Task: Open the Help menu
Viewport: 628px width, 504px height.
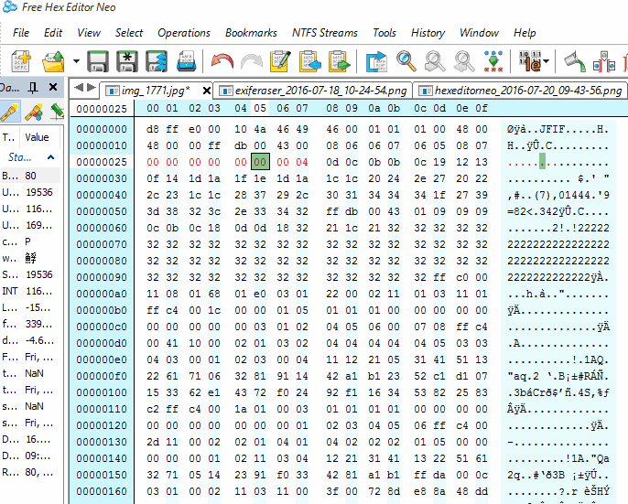Action: coord(525,33)
